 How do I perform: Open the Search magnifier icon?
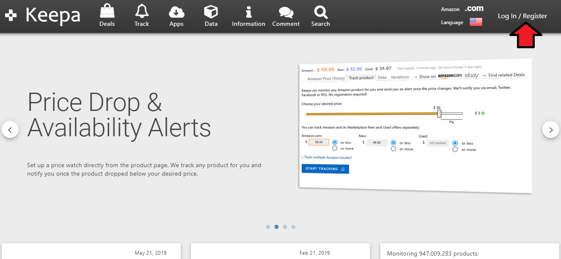[321, 11]
